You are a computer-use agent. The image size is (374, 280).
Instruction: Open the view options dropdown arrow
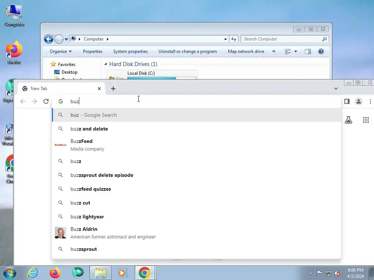pos(295,51)
